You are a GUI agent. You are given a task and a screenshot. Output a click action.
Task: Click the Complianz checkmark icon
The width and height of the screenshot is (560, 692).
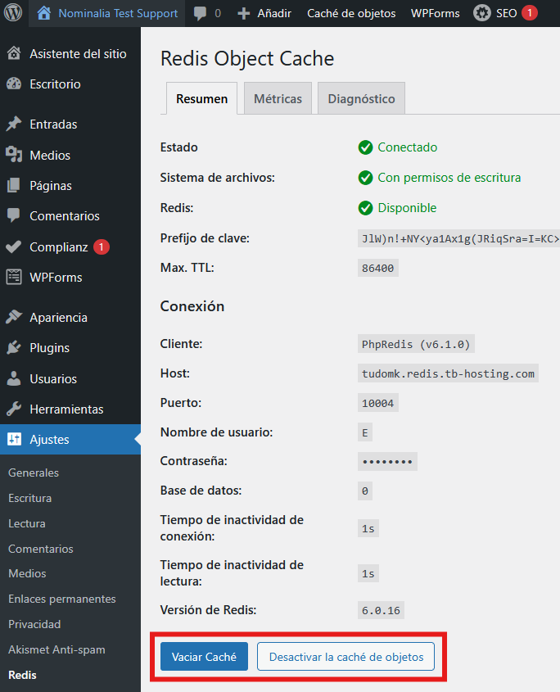(x=14, y=246)
